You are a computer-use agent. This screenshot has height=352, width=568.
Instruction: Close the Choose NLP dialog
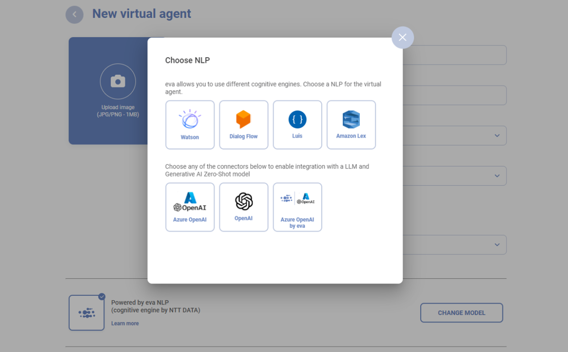tap(402, 37)
